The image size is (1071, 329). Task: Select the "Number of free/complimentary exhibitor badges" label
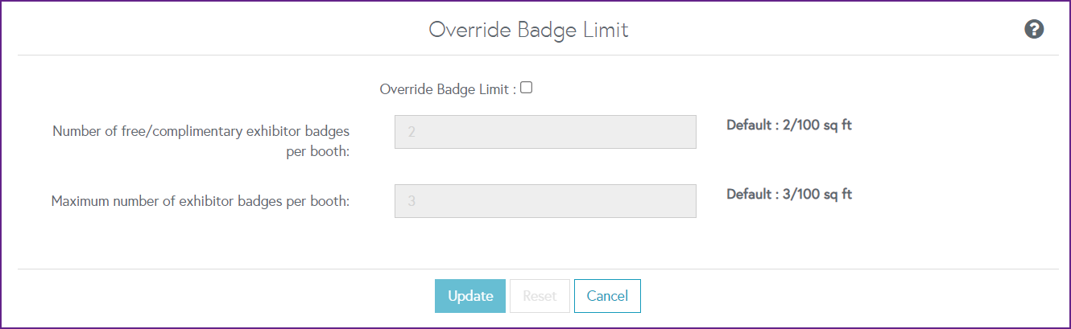[x=201, y=130]
